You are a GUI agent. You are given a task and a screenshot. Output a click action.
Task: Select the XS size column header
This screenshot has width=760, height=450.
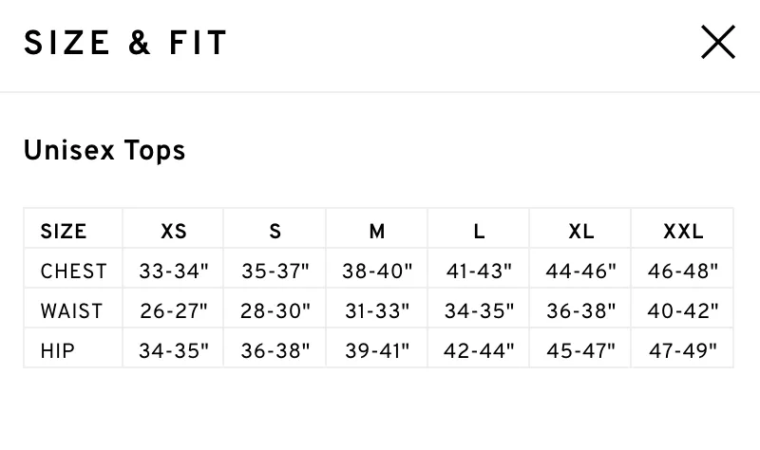pos(174,232)
